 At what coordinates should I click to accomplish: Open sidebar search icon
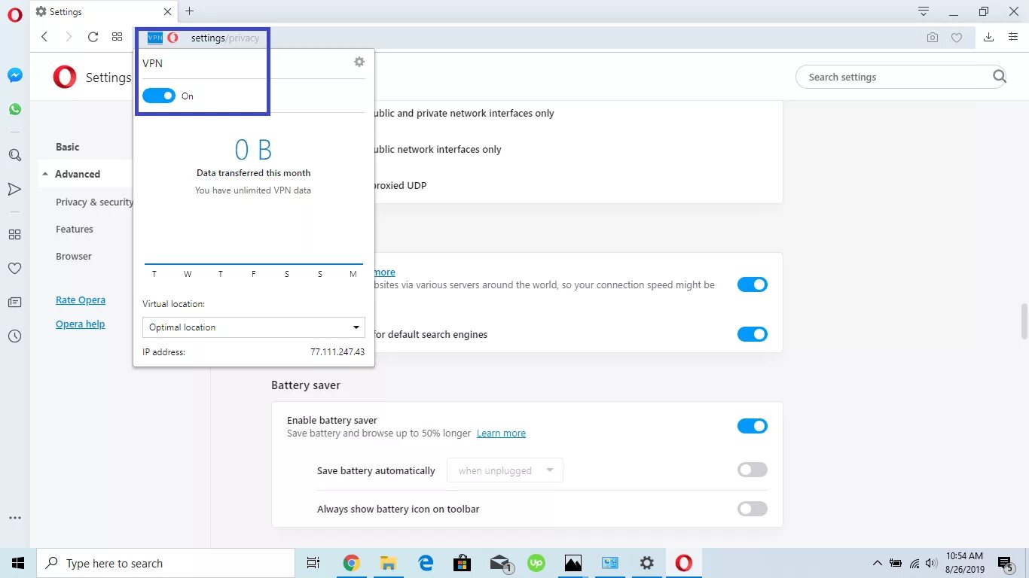[x=15, y=155]
